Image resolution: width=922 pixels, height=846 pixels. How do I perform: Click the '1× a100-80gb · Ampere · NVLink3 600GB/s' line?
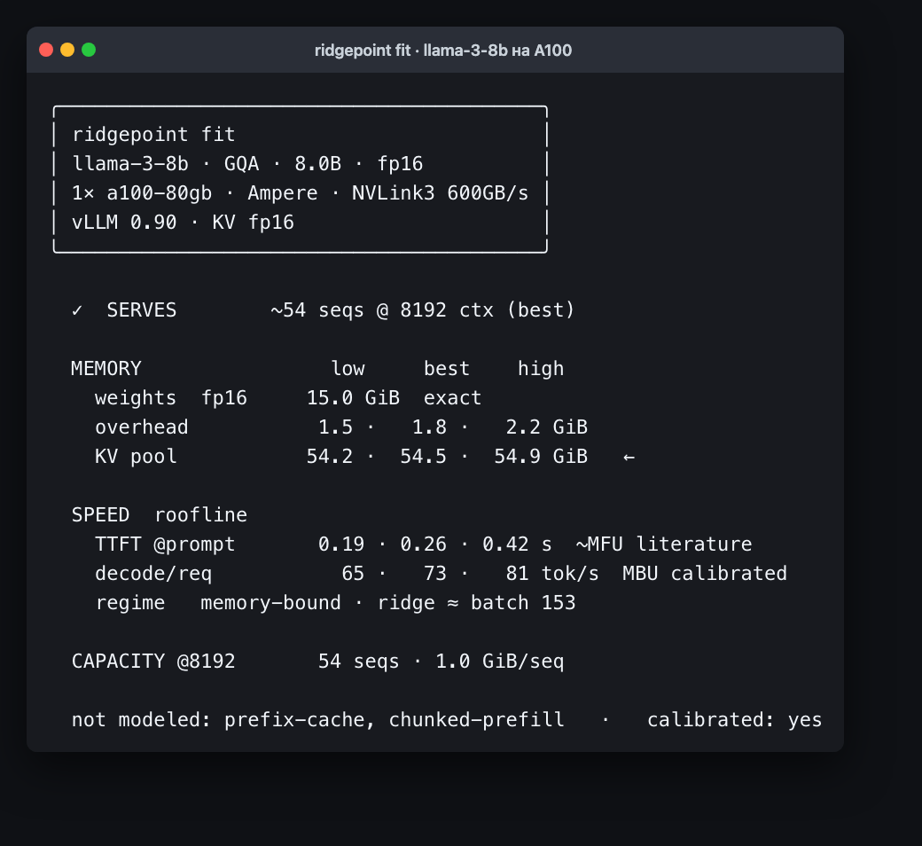pyautogui.click(x=300, y=193)
